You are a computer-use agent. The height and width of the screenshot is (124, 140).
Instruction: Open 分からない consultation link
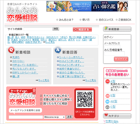tap(18, 61)
